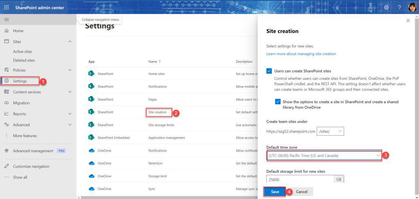Click SharePoint icon in Home sites row
Viewport: 419px width, 199px height.
pos(91,74)
